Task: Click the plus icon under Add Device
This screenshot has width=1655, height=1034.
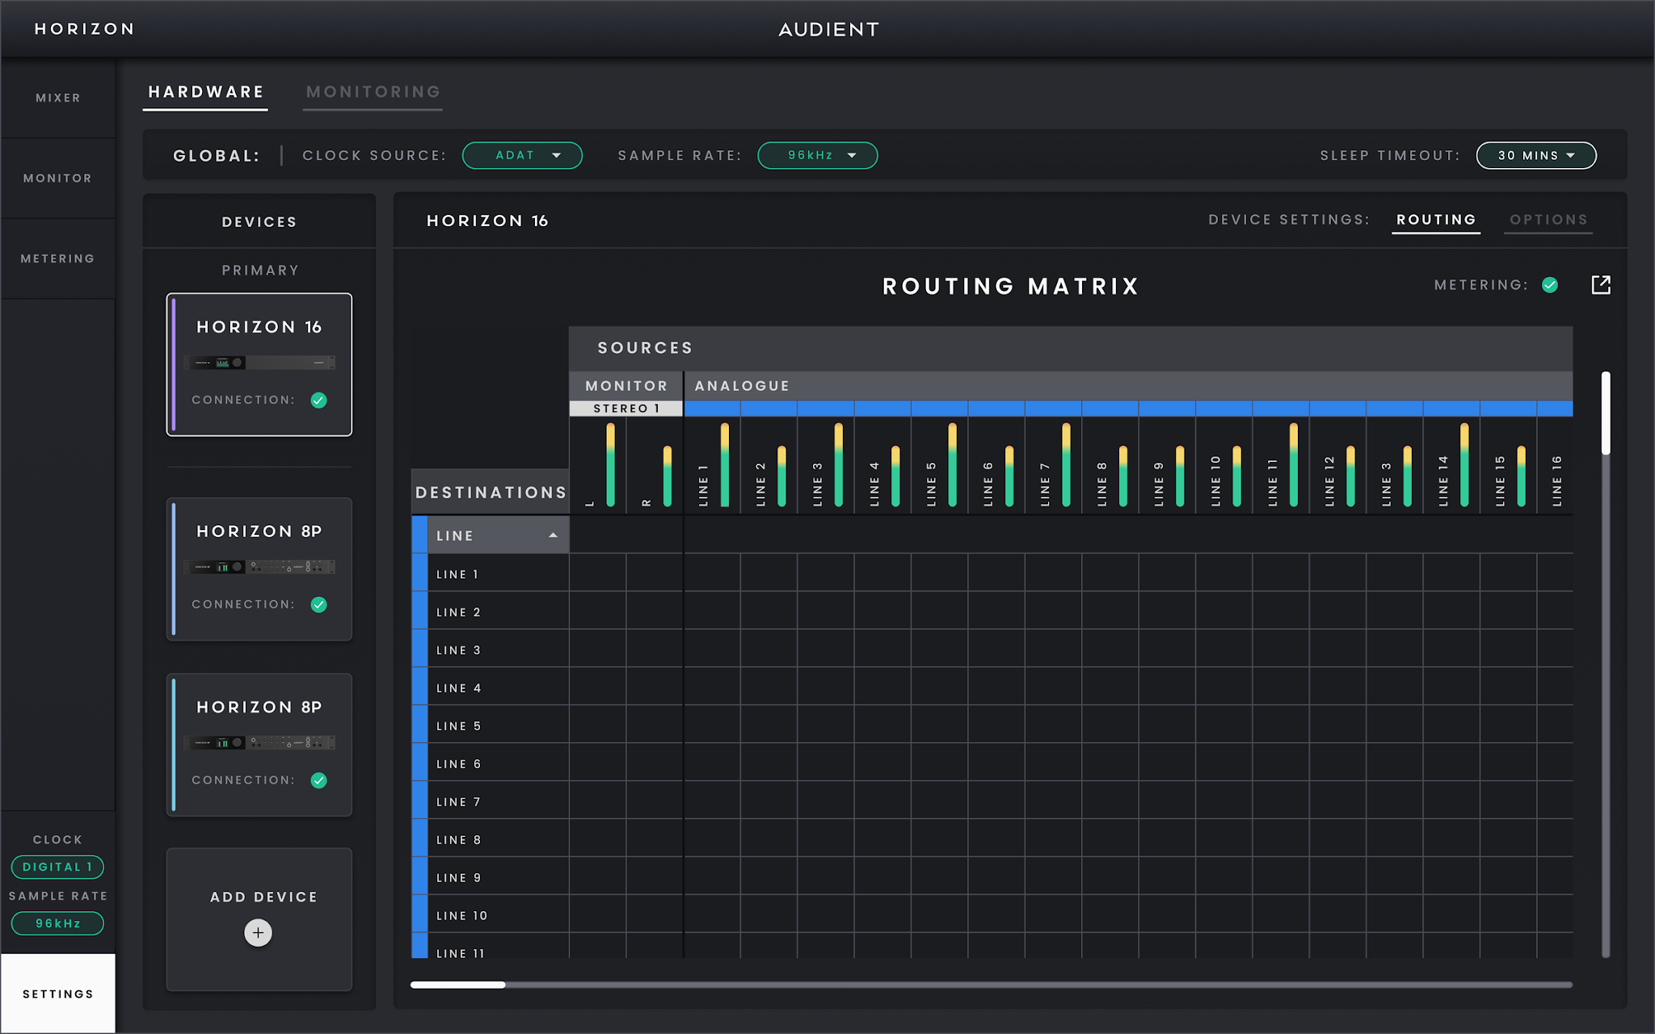Action: coord(258,932)
